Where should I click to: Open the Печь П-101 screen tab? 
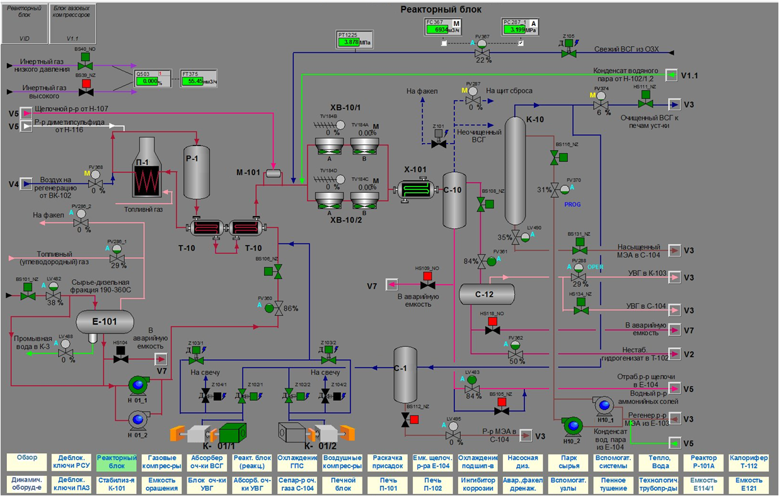387,483
